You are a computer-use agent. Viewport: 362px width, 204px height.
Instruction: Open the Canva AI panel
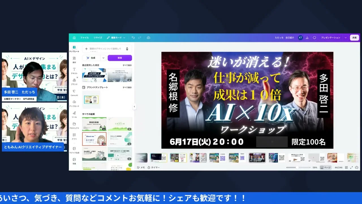(74, 93)
